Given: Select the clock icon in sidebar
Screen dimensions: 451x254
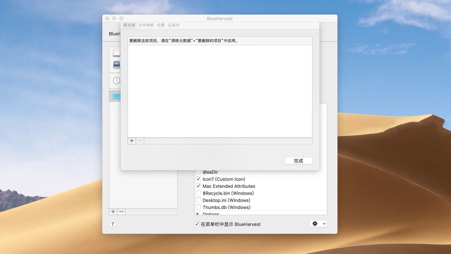Looking at the screenshot, I should tap(116, 80).
